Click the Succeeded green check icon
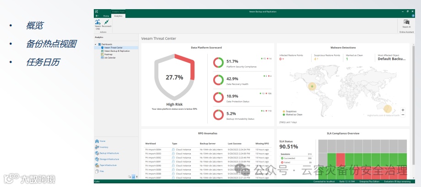The image size is (421, 187). (x=282, y=158)
